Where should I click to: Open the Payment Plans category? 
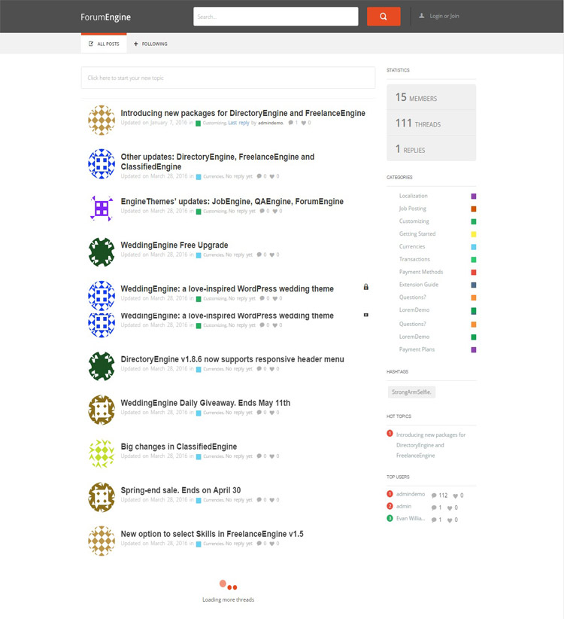[x=417, y=349]
